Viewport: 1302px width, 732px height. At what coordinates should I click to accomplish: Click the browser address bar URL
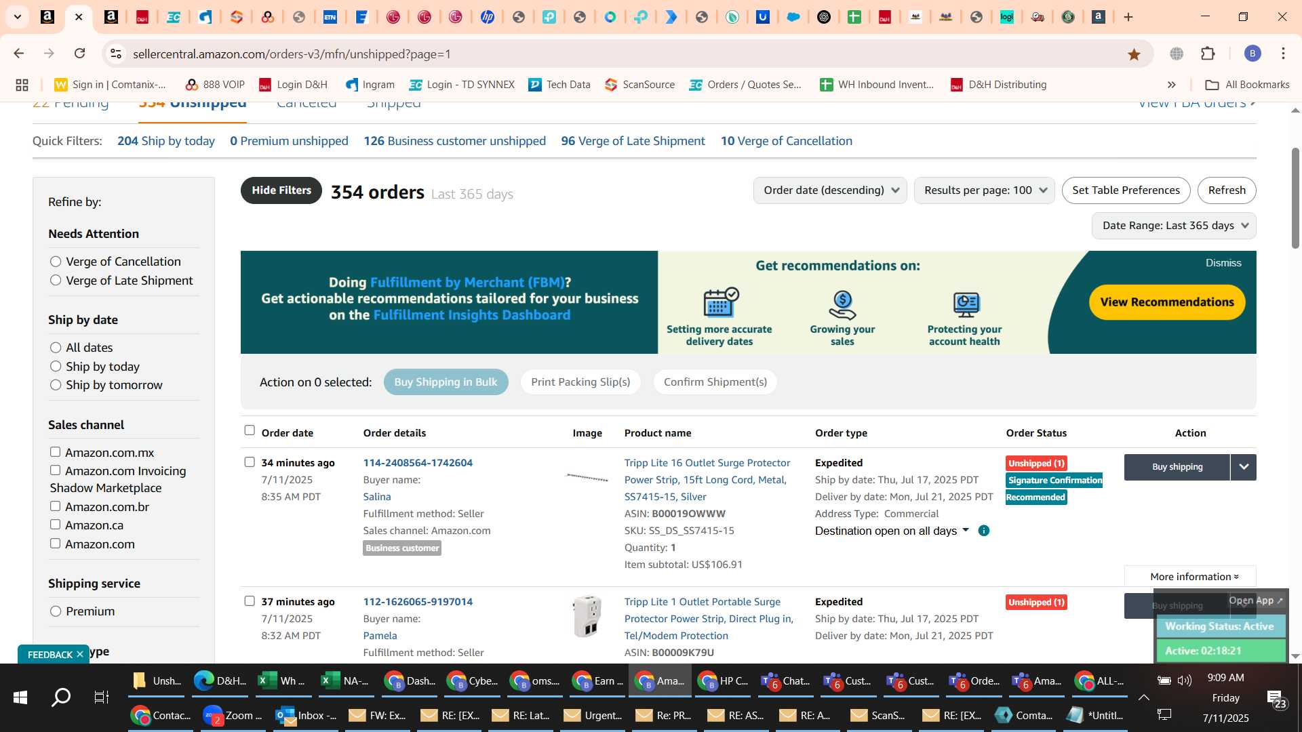292,54
